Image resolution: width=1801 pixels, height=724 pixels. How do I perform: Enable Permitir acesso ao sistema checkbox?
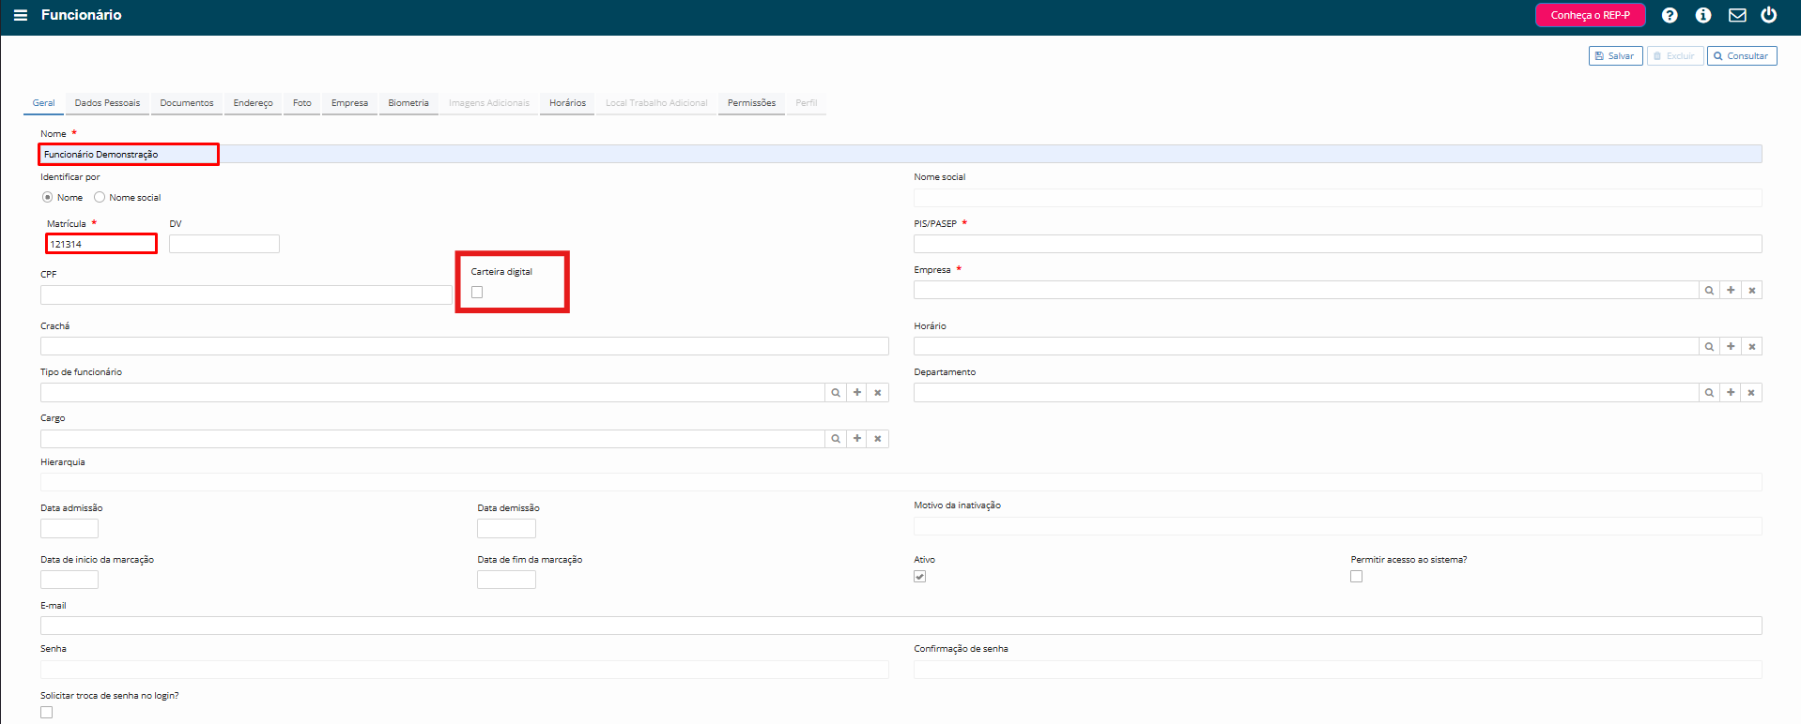[x=1356, y=577]
